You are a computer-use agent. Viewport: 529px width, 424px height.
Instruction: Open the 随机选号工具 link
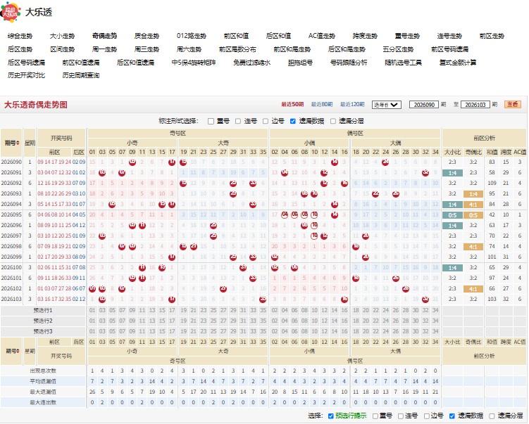click(x=403, y=63)
